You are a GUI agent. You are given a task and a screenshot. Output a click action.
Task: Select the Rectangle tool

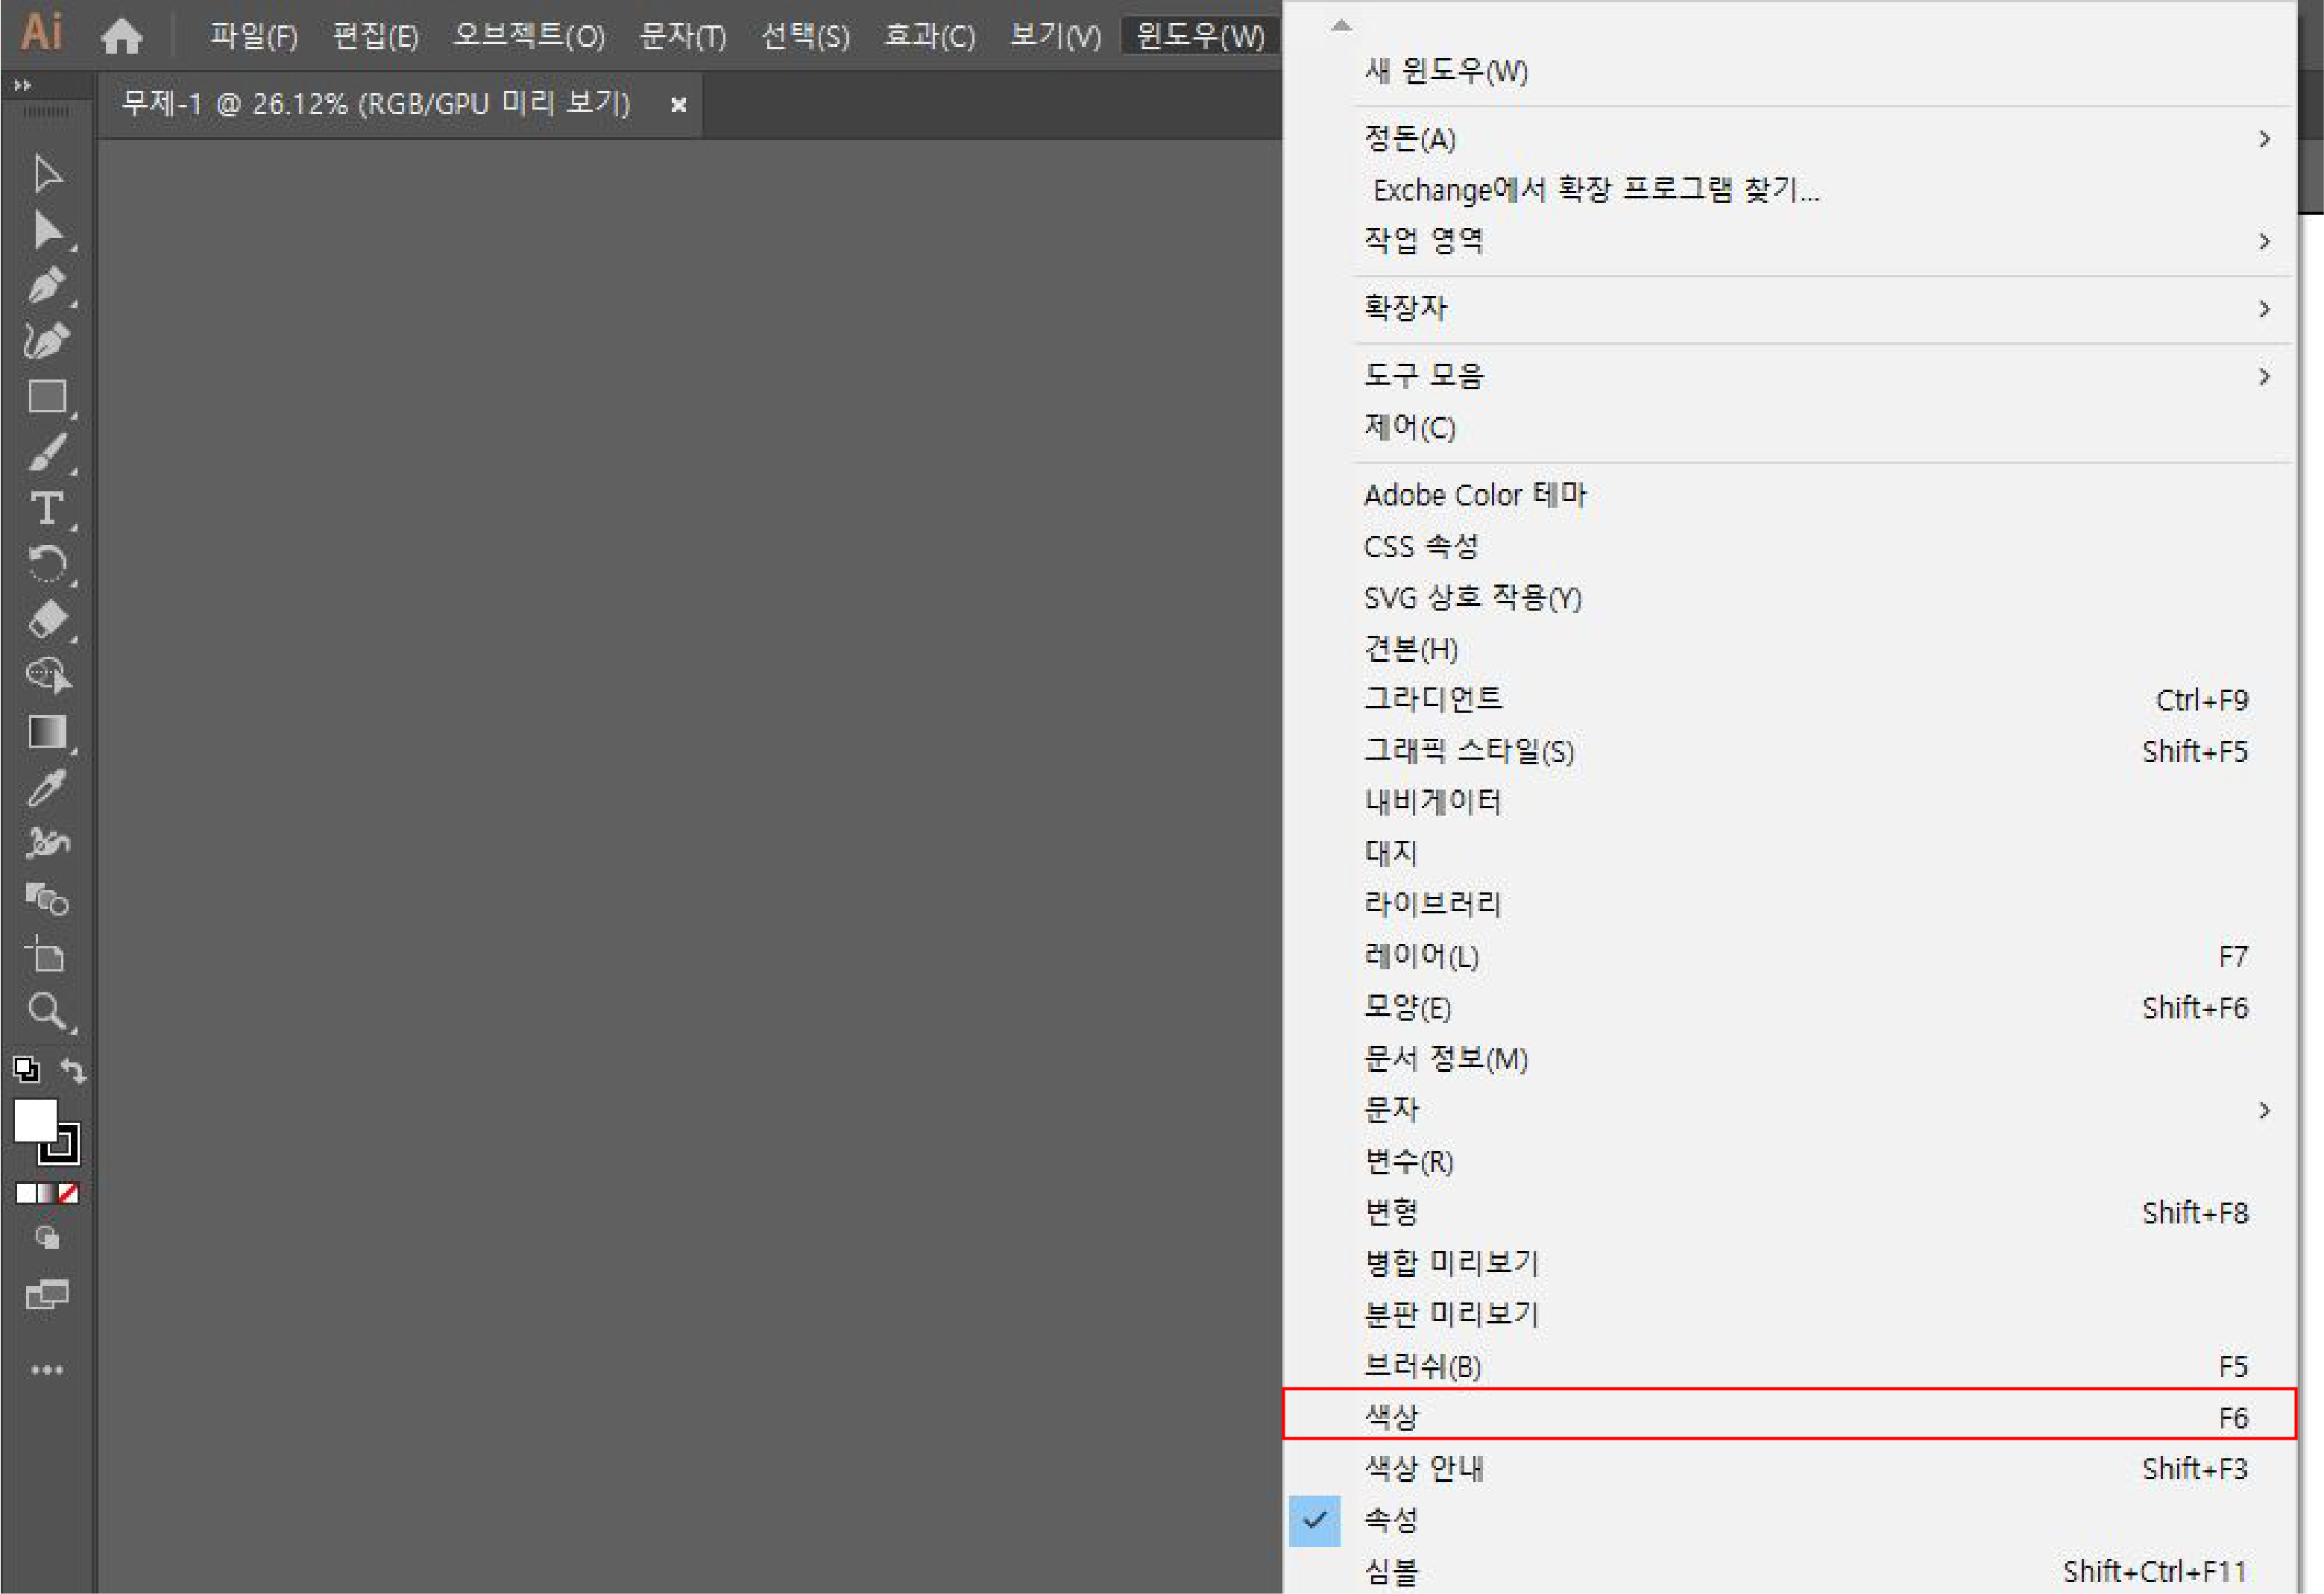pyautogui.click(x=47, y=397)
